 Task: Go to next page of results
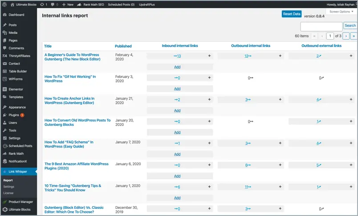346,36
